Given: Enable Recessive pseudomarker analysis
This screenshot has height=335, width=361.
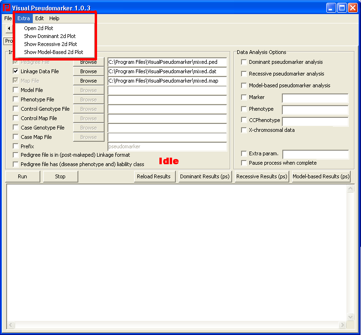Looking at the screenshot, I should click(x=244, y=74).
